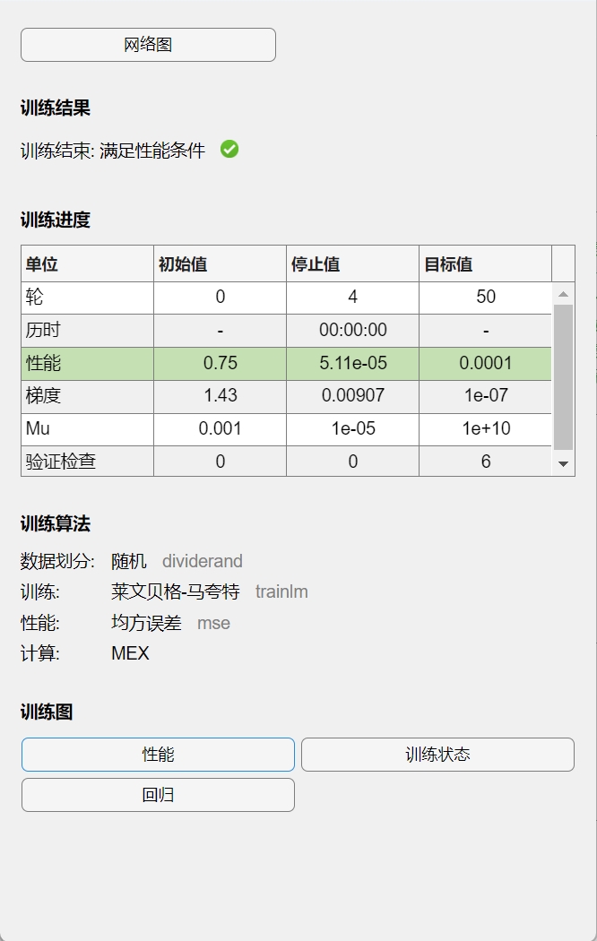Select the 初始值 column header

pyautogui.click(x=220, y=264)
